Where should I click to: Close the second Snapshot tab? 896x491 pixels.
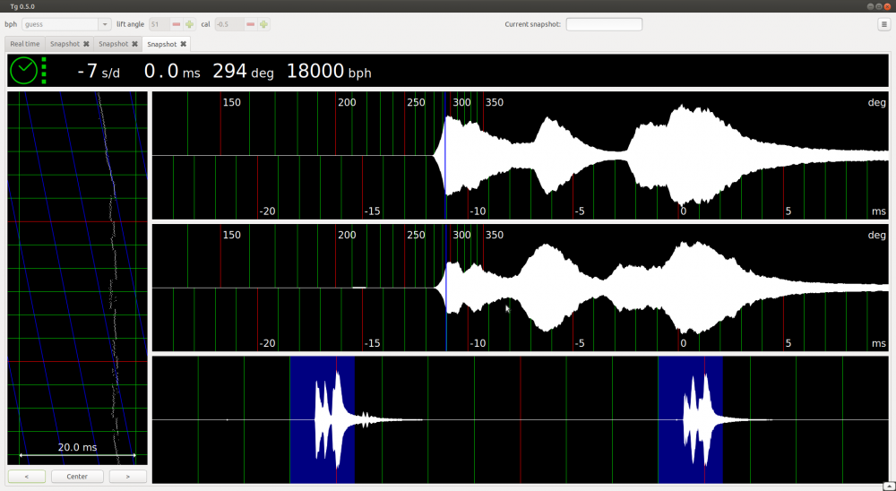[135, 44]
